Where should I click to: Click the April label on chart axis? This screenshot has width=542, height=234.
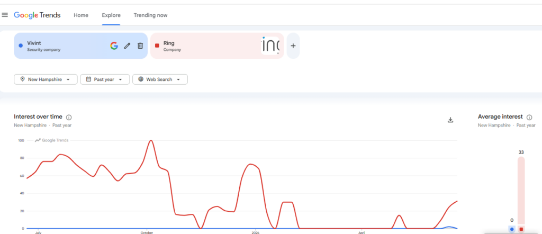pyautogui.click(x=362, y=232)
